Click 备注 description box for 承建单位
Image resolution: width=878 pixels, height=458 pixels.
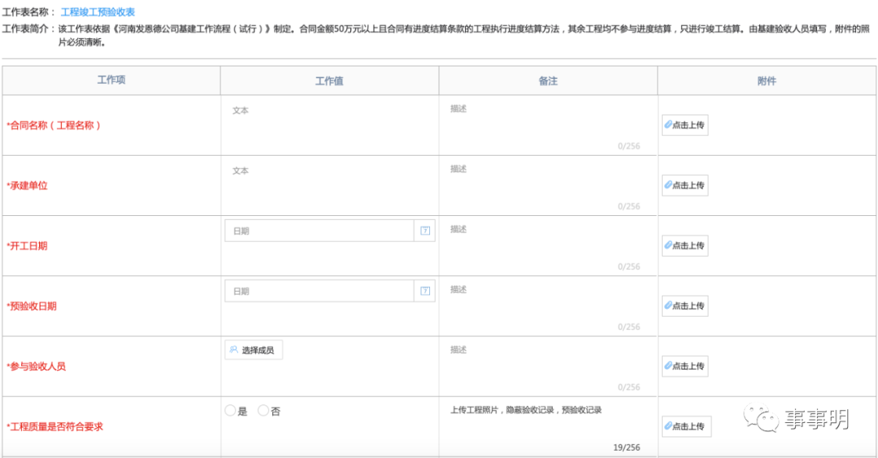point(547,184)
